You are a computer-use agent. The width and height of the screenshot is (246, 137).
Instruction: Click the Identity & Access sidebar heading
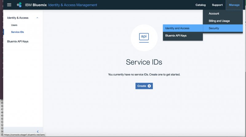pos(18,18)
